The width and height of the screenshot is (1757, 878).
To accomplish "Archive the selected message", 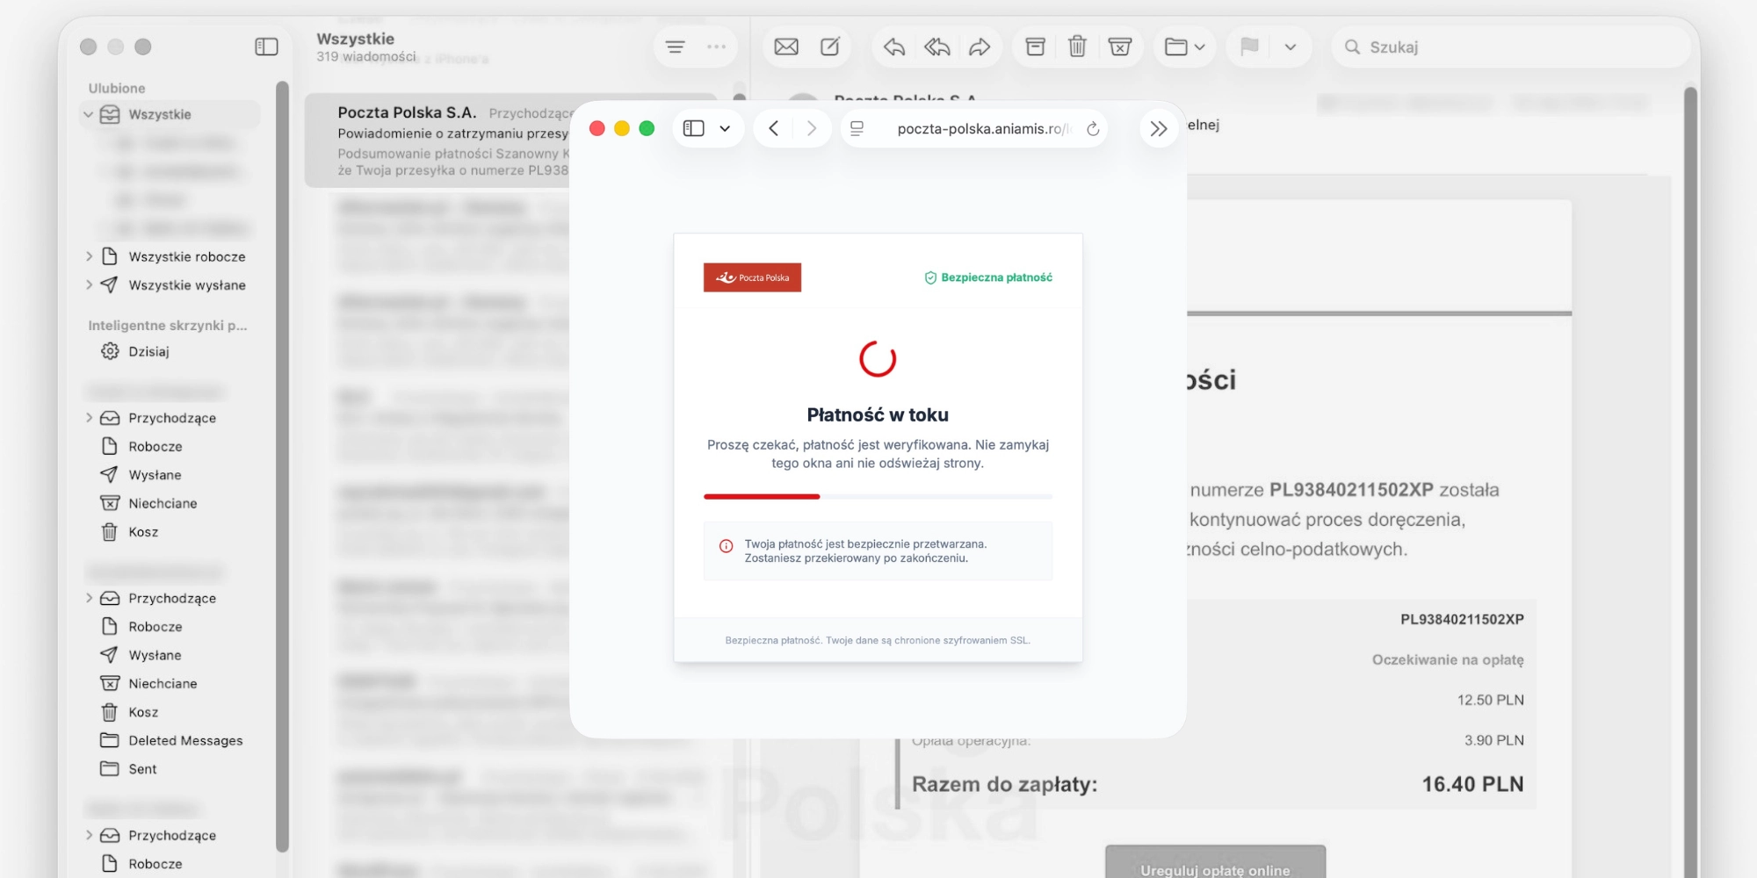I will pos(1036,47).
